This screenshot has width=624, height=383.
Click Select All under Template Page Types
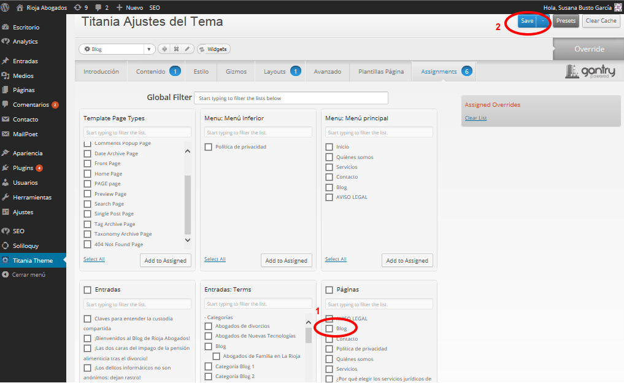94,259
